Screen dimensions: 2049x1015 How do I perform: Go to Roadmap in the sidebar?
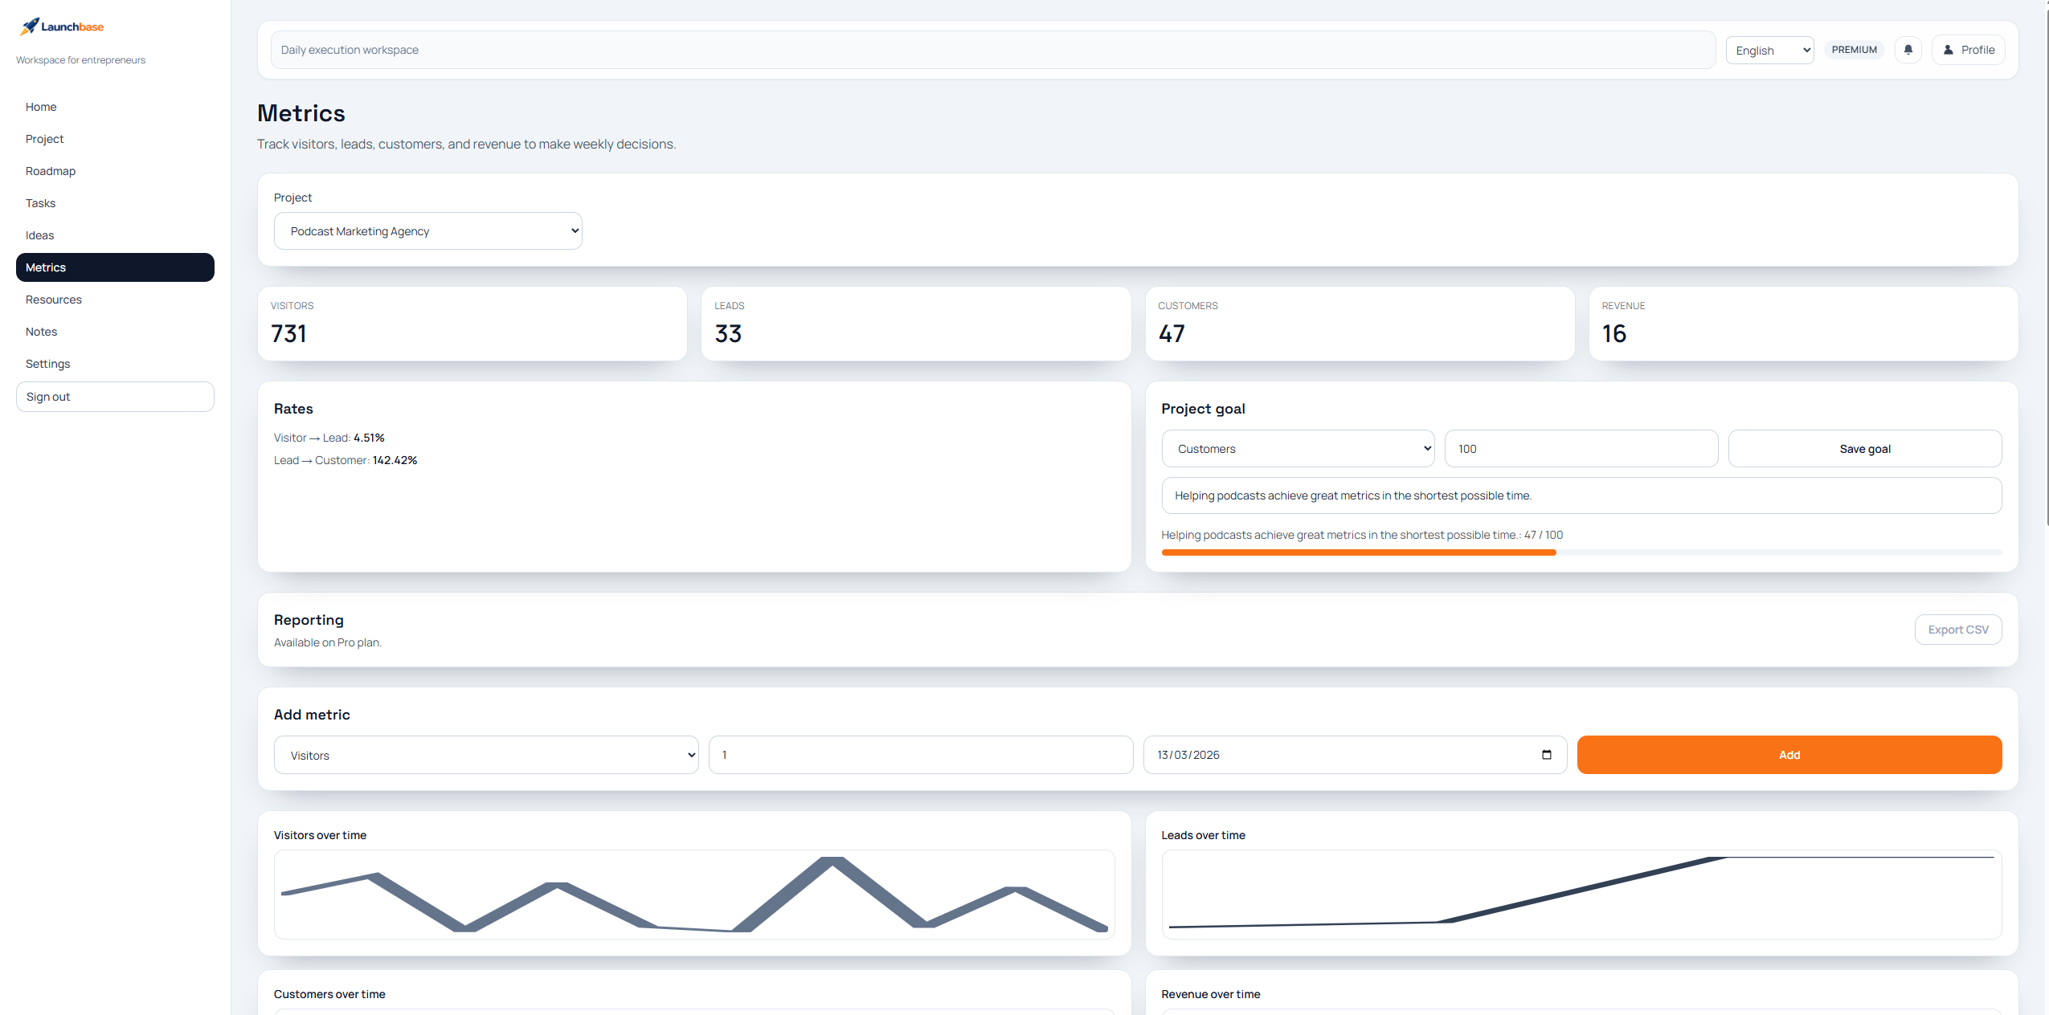[x=51, y=171]
